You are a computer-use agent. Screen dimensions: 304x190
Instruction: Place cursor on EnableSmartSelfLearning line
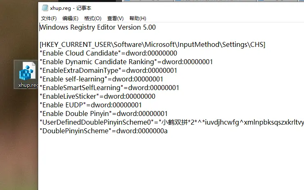tap(109, 88)
